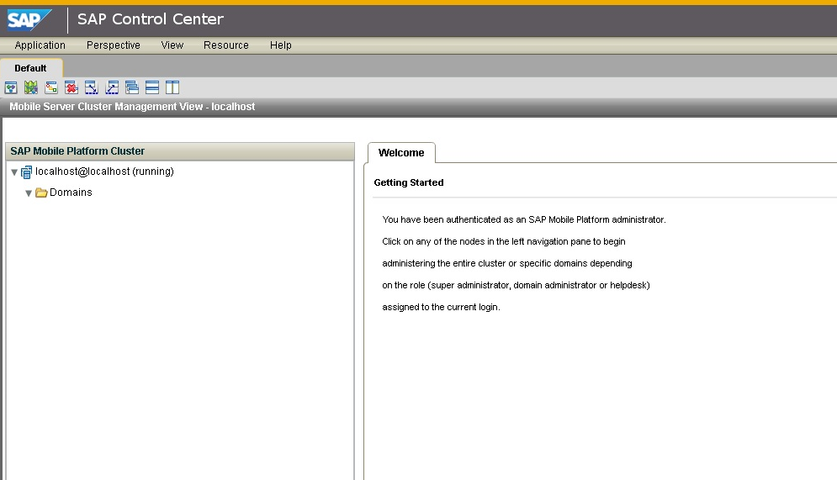Click the SAP logo
Image resolution: width=837 pixels, height=480 pixels.
pyautogui.click(x=29, y=20)
